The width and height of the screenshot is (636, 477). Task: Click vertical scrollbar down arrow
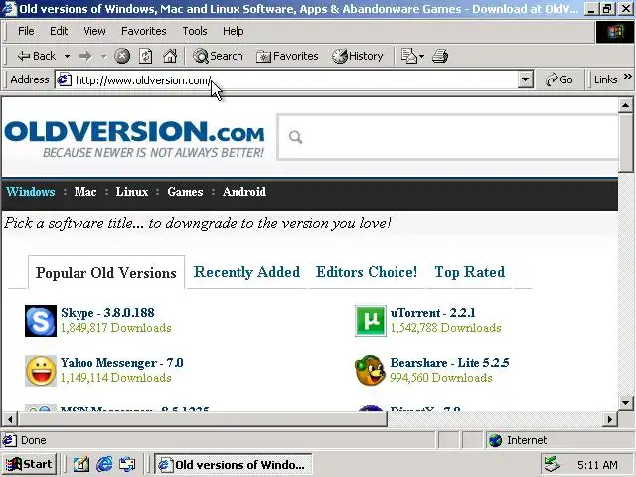pyautogui.click(x=626, y=402)
